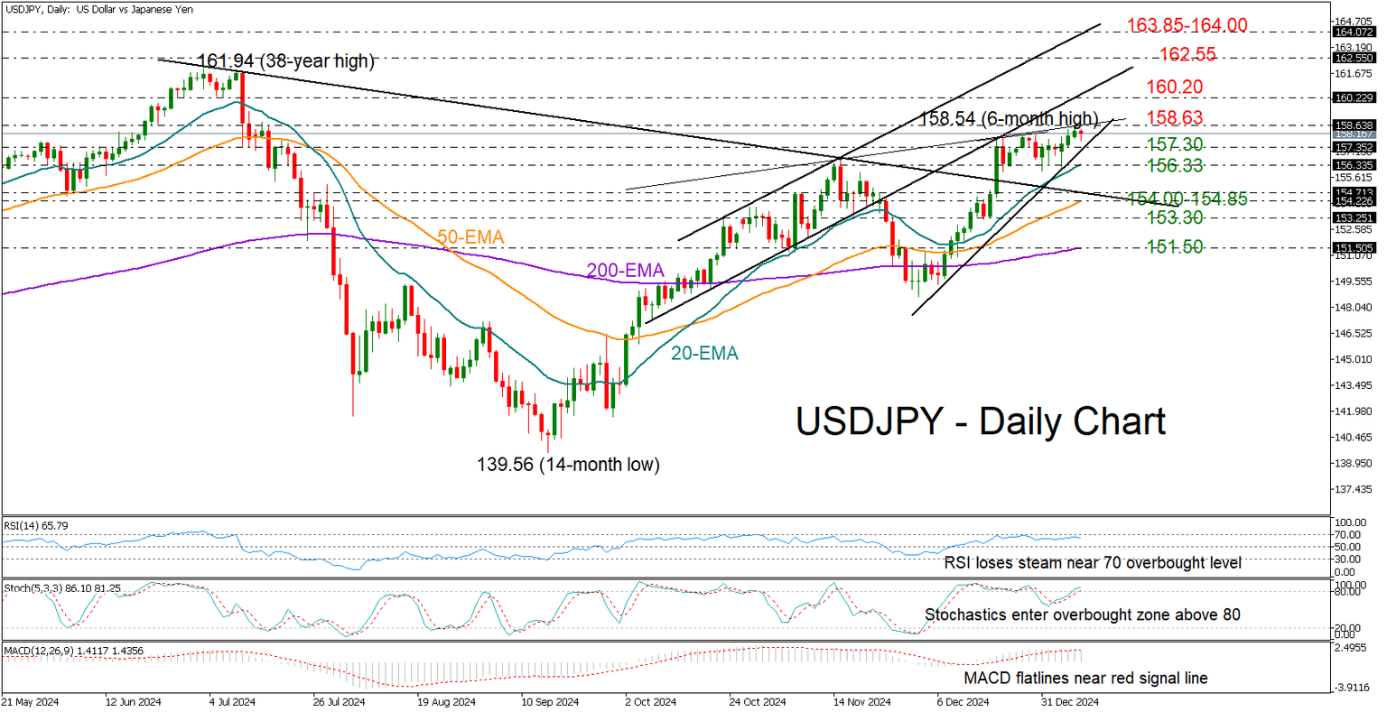Click the "158.54 (6-month high)" annotation
The width and height of the screenshot is (1387, 712).
tap(1009, 119)
